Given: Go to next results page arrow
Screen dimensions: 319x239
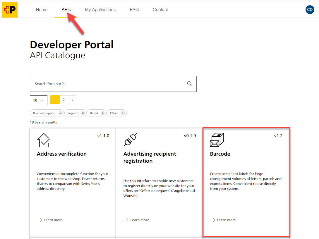Looking at the screenshot, I should pos(73,100).
